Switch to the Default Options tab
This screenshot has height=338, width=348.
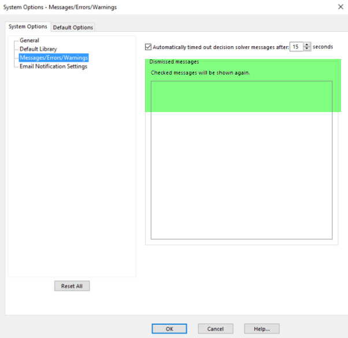coord(73,27)
